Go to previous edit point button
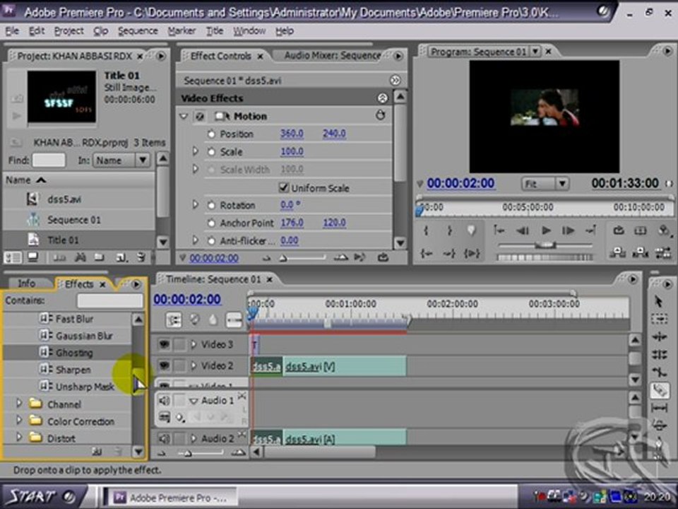The image size is (678, 509). 499,230
